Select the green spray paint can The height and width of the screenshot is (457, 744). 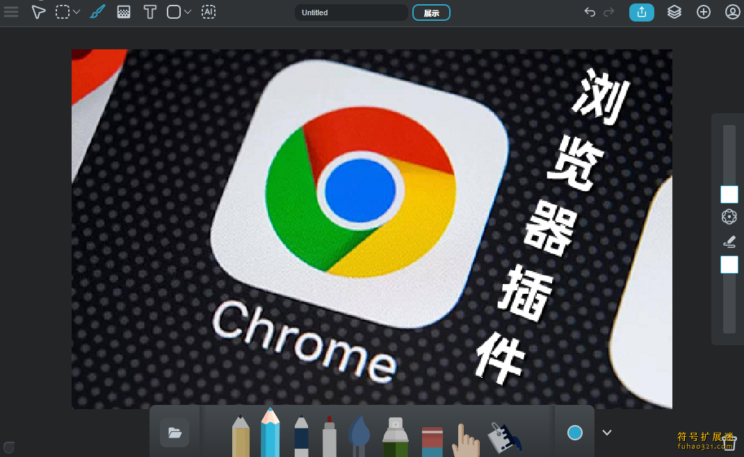point(395,437)
